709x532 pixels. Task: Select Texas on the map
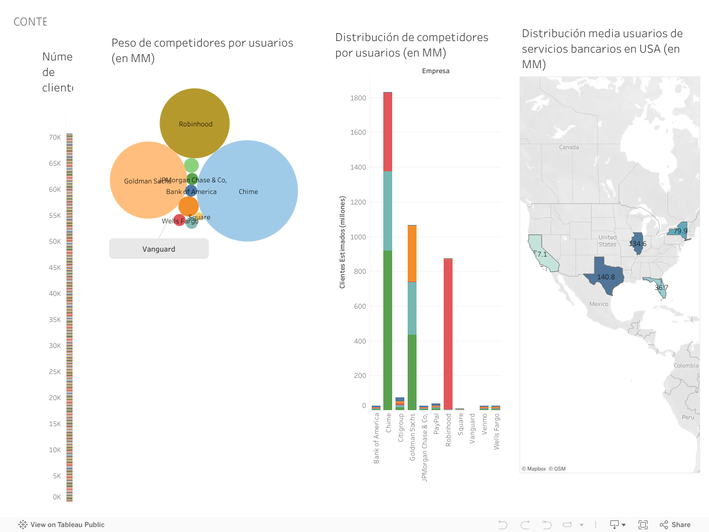604,272
